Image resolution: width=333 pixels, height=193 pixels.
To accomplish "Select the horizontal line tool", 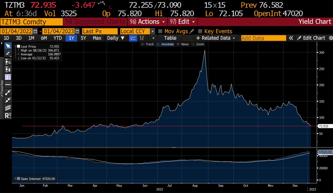I will coord(8,84).
